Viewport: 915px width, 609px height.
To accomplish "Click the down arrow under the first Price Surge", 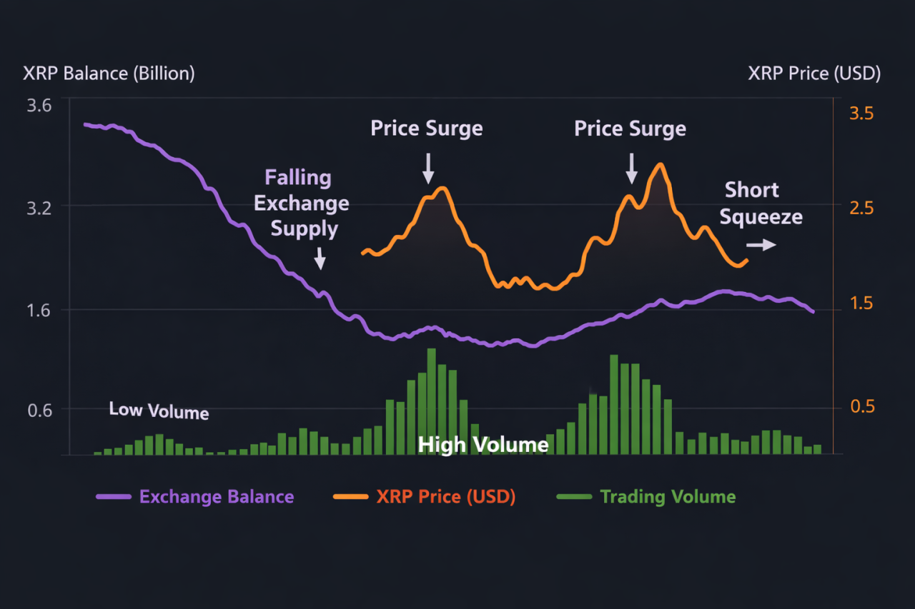I will [x=428, y=168].
